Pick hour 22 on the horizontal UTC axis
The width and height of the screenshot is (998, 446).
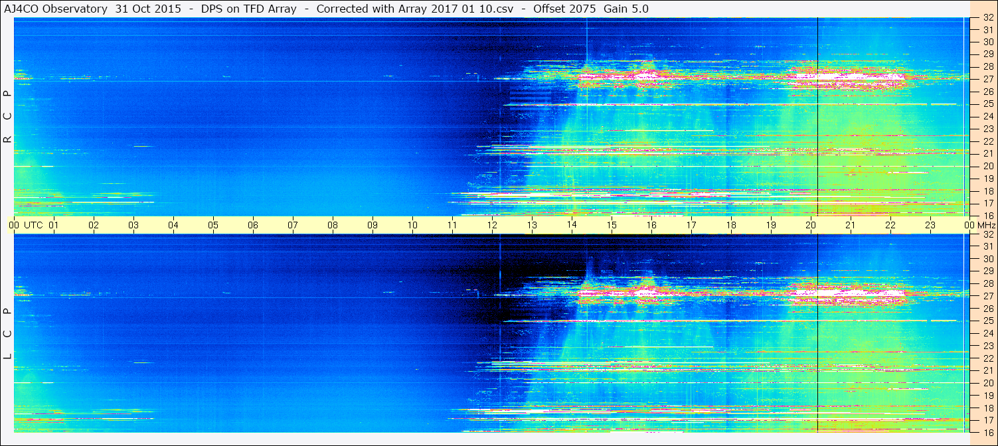click(890, 225)
